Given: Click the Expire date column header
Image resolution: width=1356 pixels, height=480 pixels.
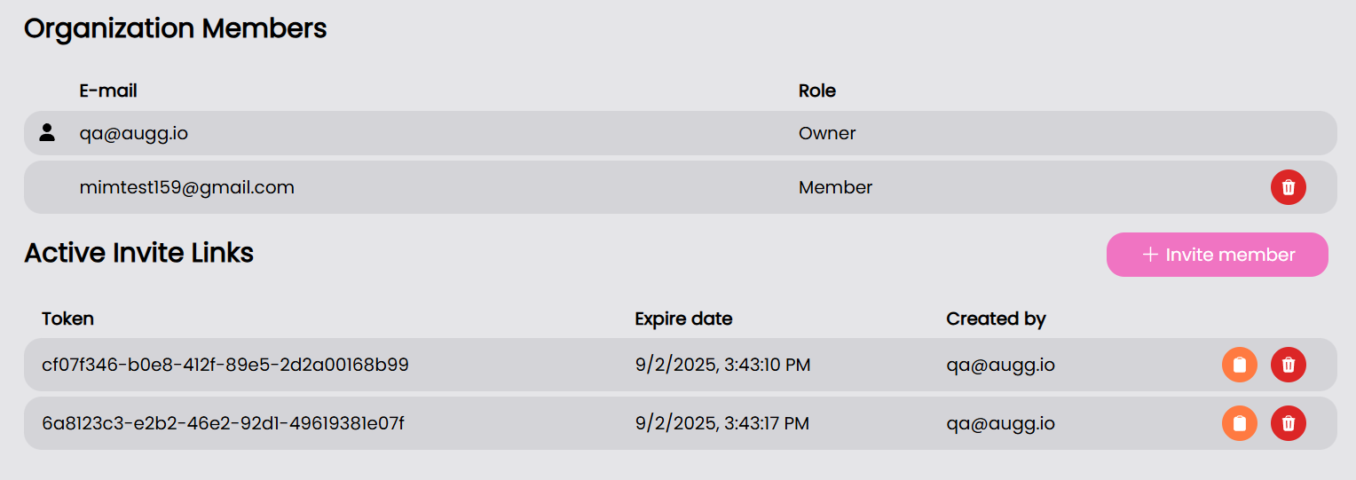Looking at the screenshot, I should pyautogui.click(x=683, y=319).
